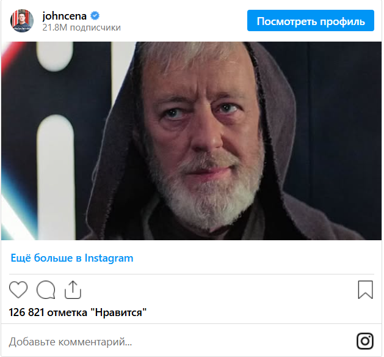Screen dimensions: 384x357
Task: Share the post using upload arrow icon
Action: click(x=73, y=290)
